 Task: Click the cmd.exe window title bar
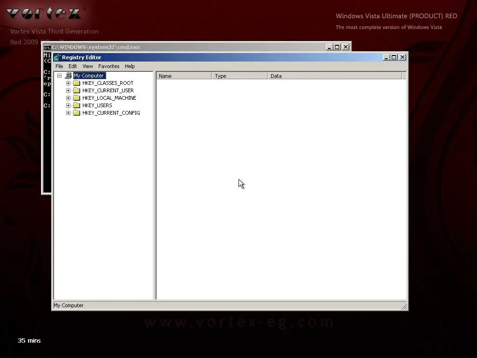197,47
